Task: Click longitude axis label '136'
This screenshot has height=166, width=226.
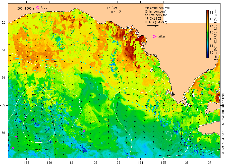Action: 186,163
